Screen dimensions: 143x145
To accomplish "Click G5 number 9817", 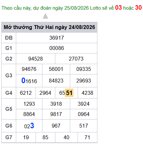I will [x=56, y=114].
